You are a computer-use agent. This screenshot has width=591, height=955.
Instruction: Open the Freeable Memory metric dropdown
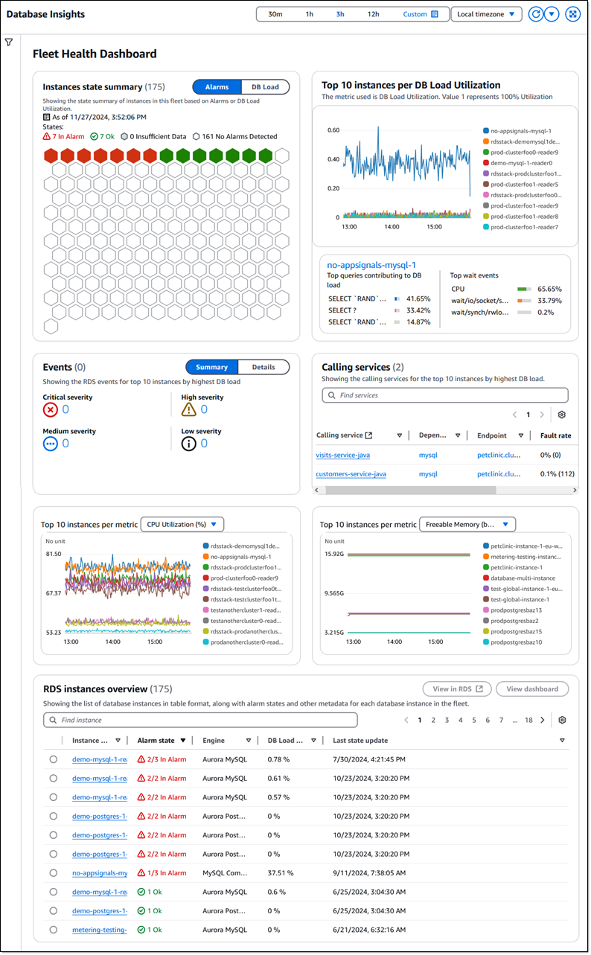pyautogui.click(x=467, y=524)
